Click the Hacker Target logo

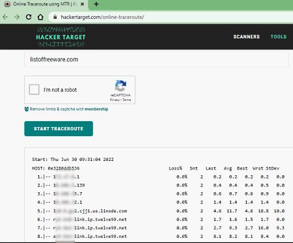[61, 36]
